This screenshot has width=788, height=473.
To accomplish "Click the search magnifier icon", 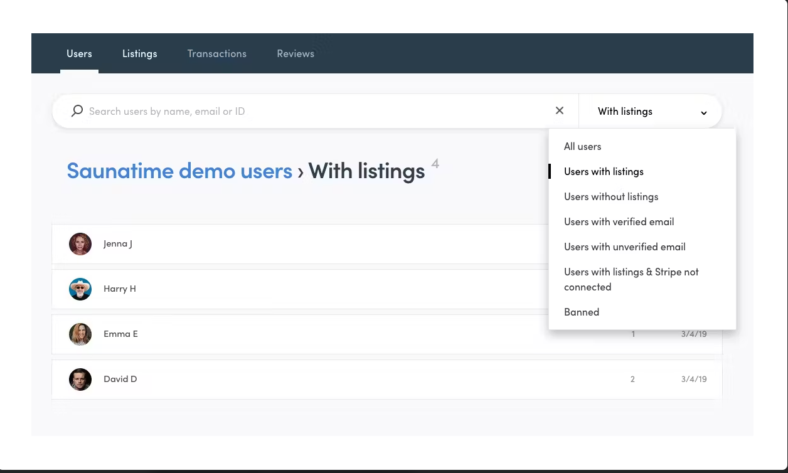I will pos(77,111).
